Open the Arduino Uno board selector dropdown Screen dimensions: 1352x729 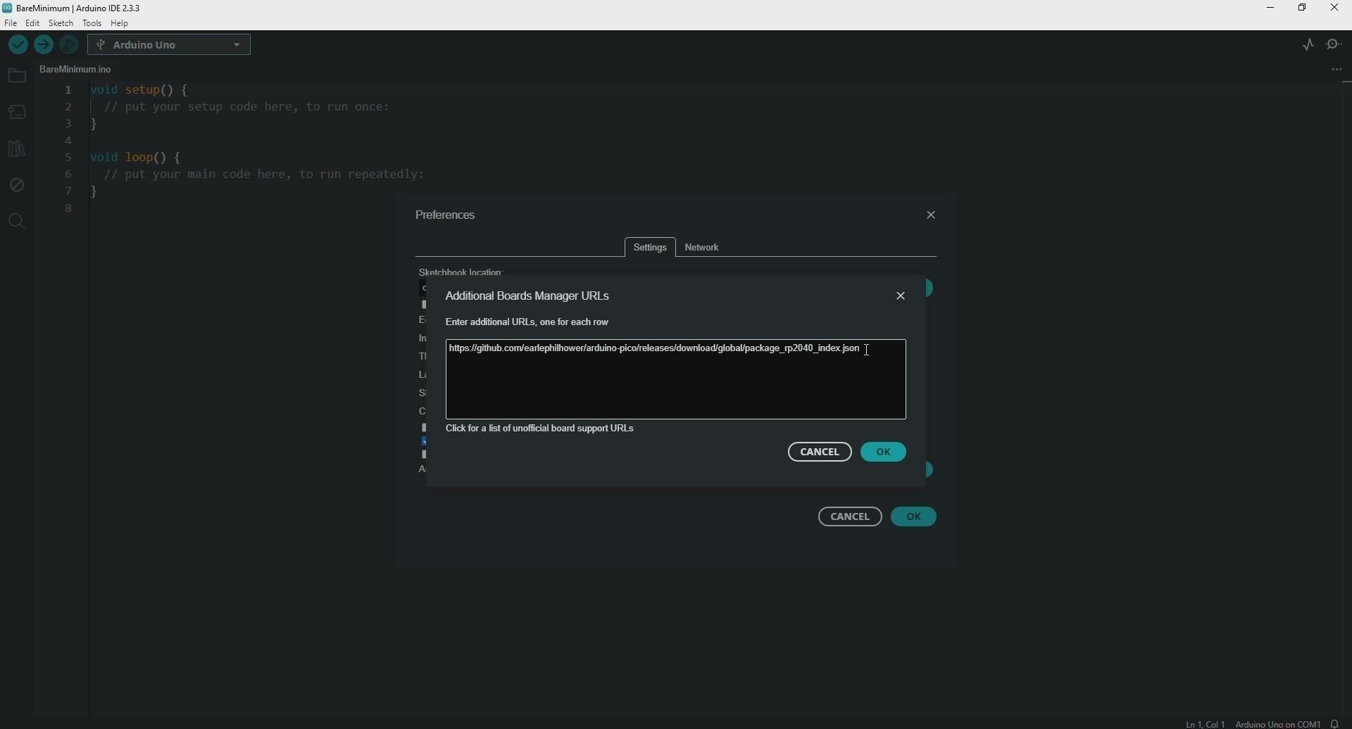[170, 45]
